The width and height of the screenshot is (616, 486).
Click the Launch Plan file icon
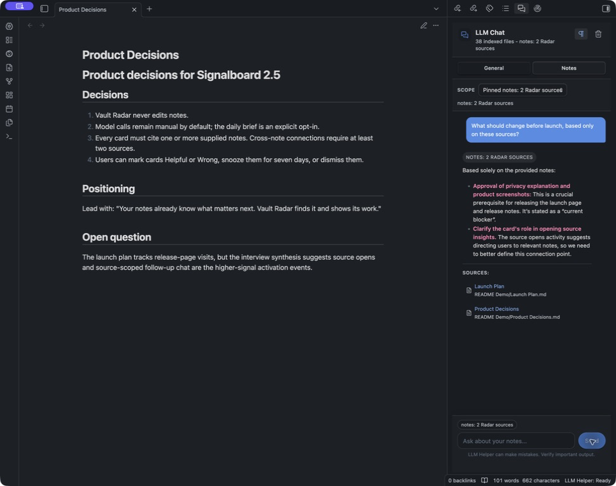[x=468, y=290]
